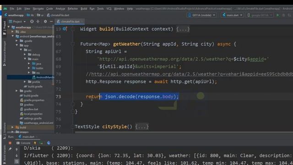Open Project panel settings gear
293x165 pixels.
tap(45, 22)
